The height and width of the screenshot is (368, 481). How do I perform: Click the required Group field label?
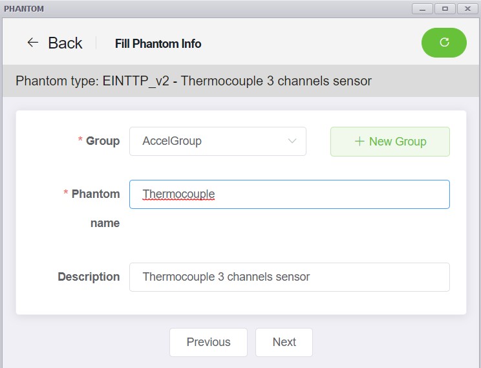coord(99,141)
